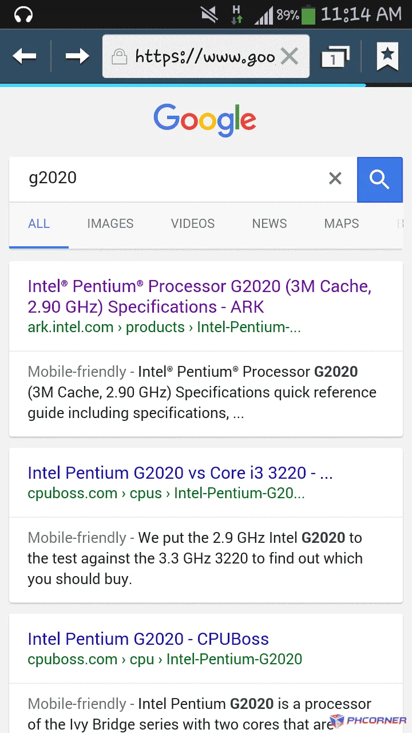Tap the blue magnifier search button

tap(379, 179)
